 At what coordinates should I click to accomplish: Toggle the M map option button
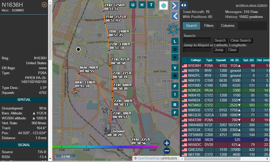pyautogui.click(x=175, y=76)
